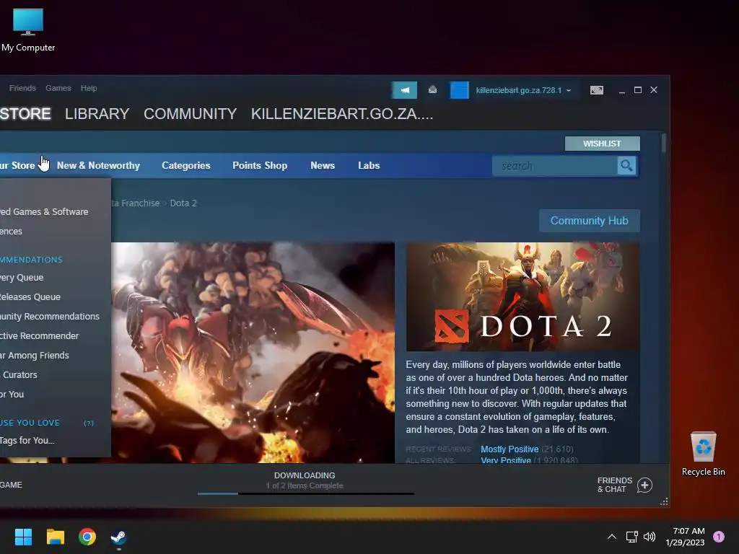This screenshot has height=554, width=739.
Task: Open the Your Store dropdown tab
Action: (17, 165)
